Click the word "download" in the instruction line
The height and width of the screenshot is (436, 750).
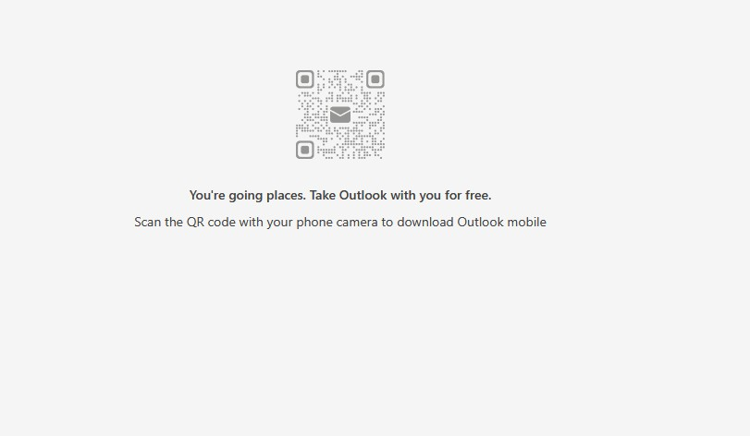point(425,222)
